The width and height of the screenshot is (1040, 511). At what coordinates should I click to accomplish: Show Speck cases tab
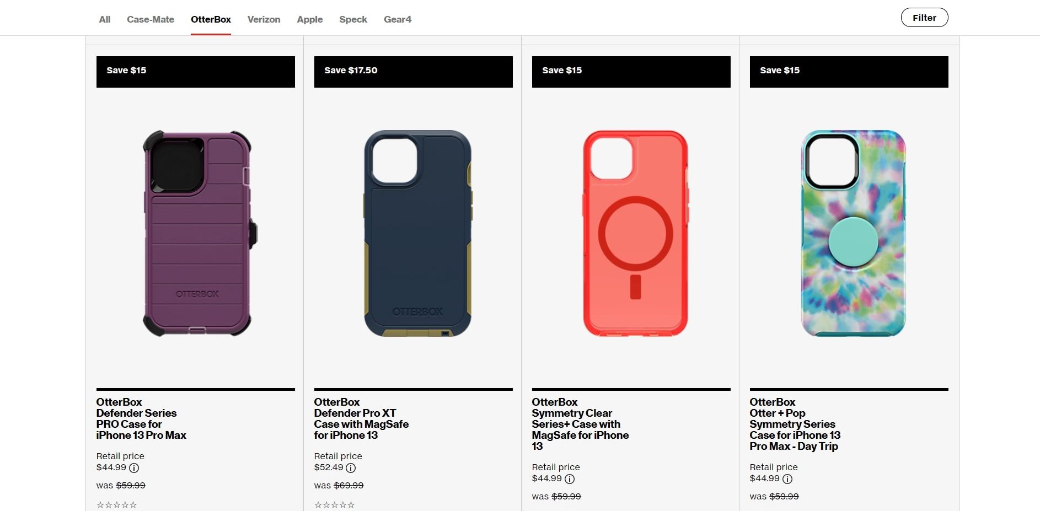coord(353,19)
